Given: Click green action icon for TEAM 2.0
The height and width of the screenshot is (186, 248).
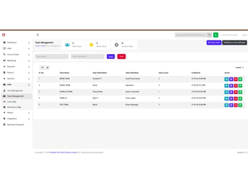Looking at the screenshot, I should click(240, 99).
